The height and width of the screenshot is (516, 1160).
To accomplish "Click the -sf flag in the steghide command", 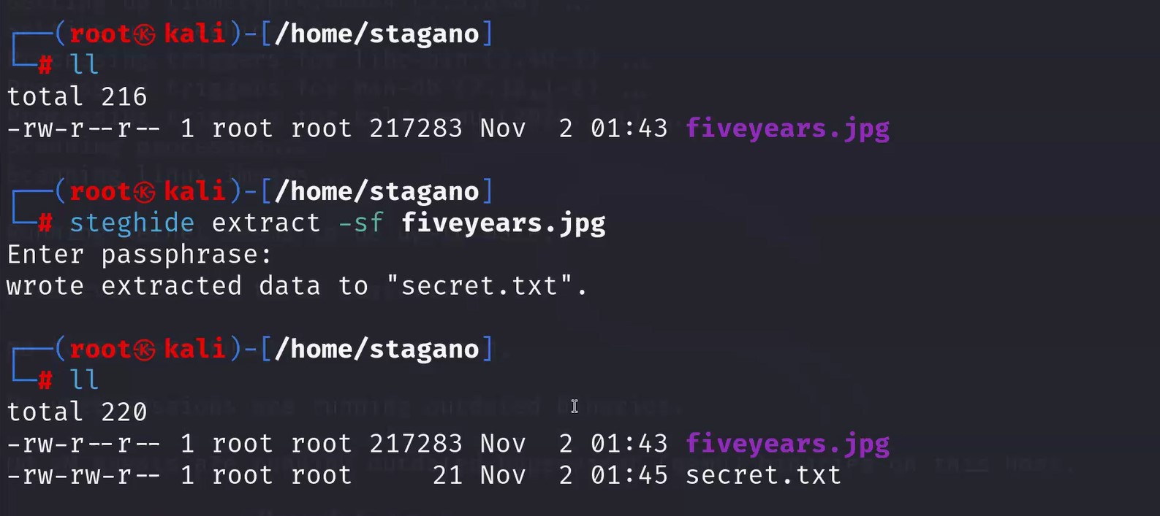I will [361, 223].
